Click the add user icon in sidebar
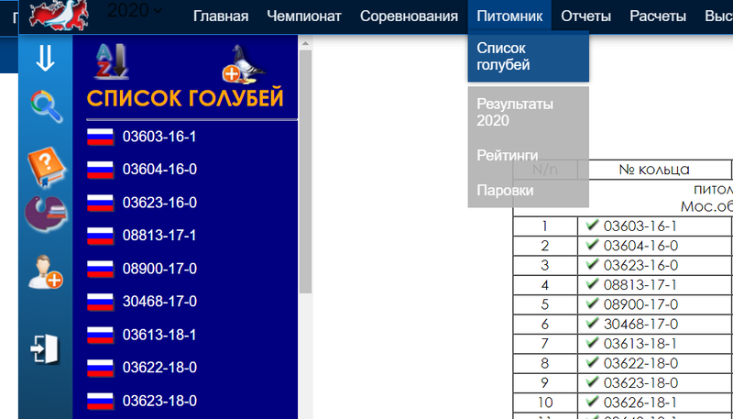Screen dimensions: 733x419 45,271
